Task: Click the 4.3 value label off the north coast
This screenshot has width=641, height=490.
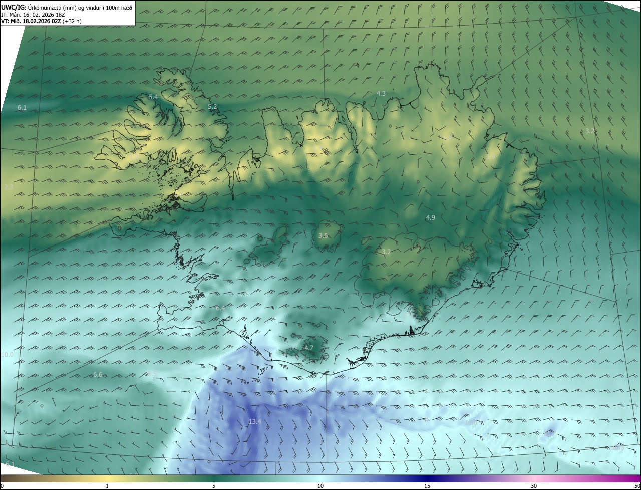Action: click(x=381, y=93)
